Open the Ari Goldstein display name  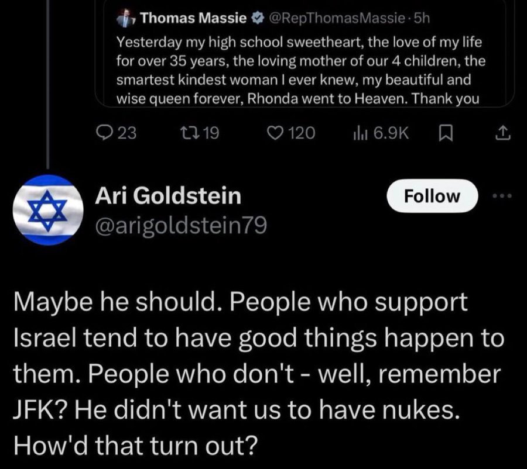point(168,195)
